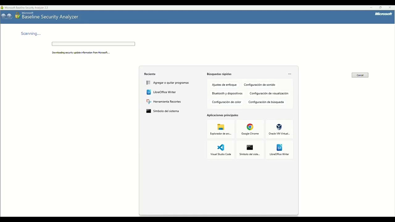Close the Baseline Security Analyzer window

point(390,7)
